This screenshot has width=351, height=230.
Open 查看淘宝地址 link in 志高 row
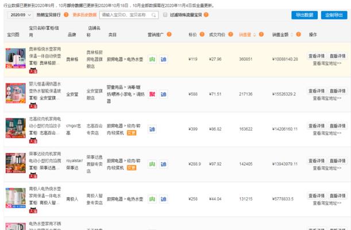click(x=327, y=133)
